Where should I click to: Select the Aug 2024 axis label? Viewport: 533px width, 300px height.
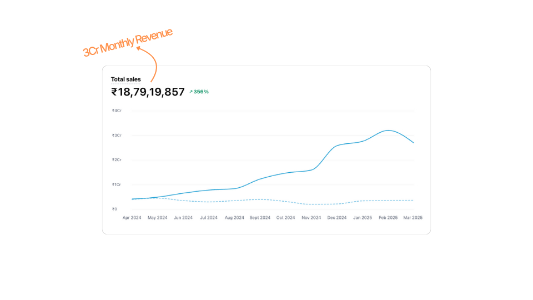234,218
